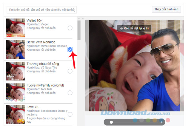Screen dimensions: 191x126
Task: Click the Love <3 title text
Action: click(33, 107)
